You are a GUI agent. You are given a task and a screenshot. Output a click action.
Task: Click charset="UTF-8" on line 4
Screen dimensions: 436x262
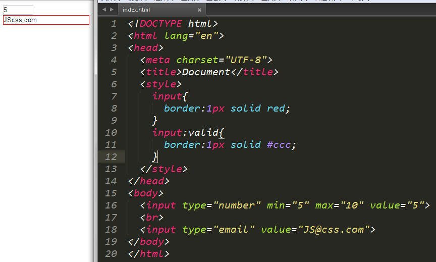point(222,60)
